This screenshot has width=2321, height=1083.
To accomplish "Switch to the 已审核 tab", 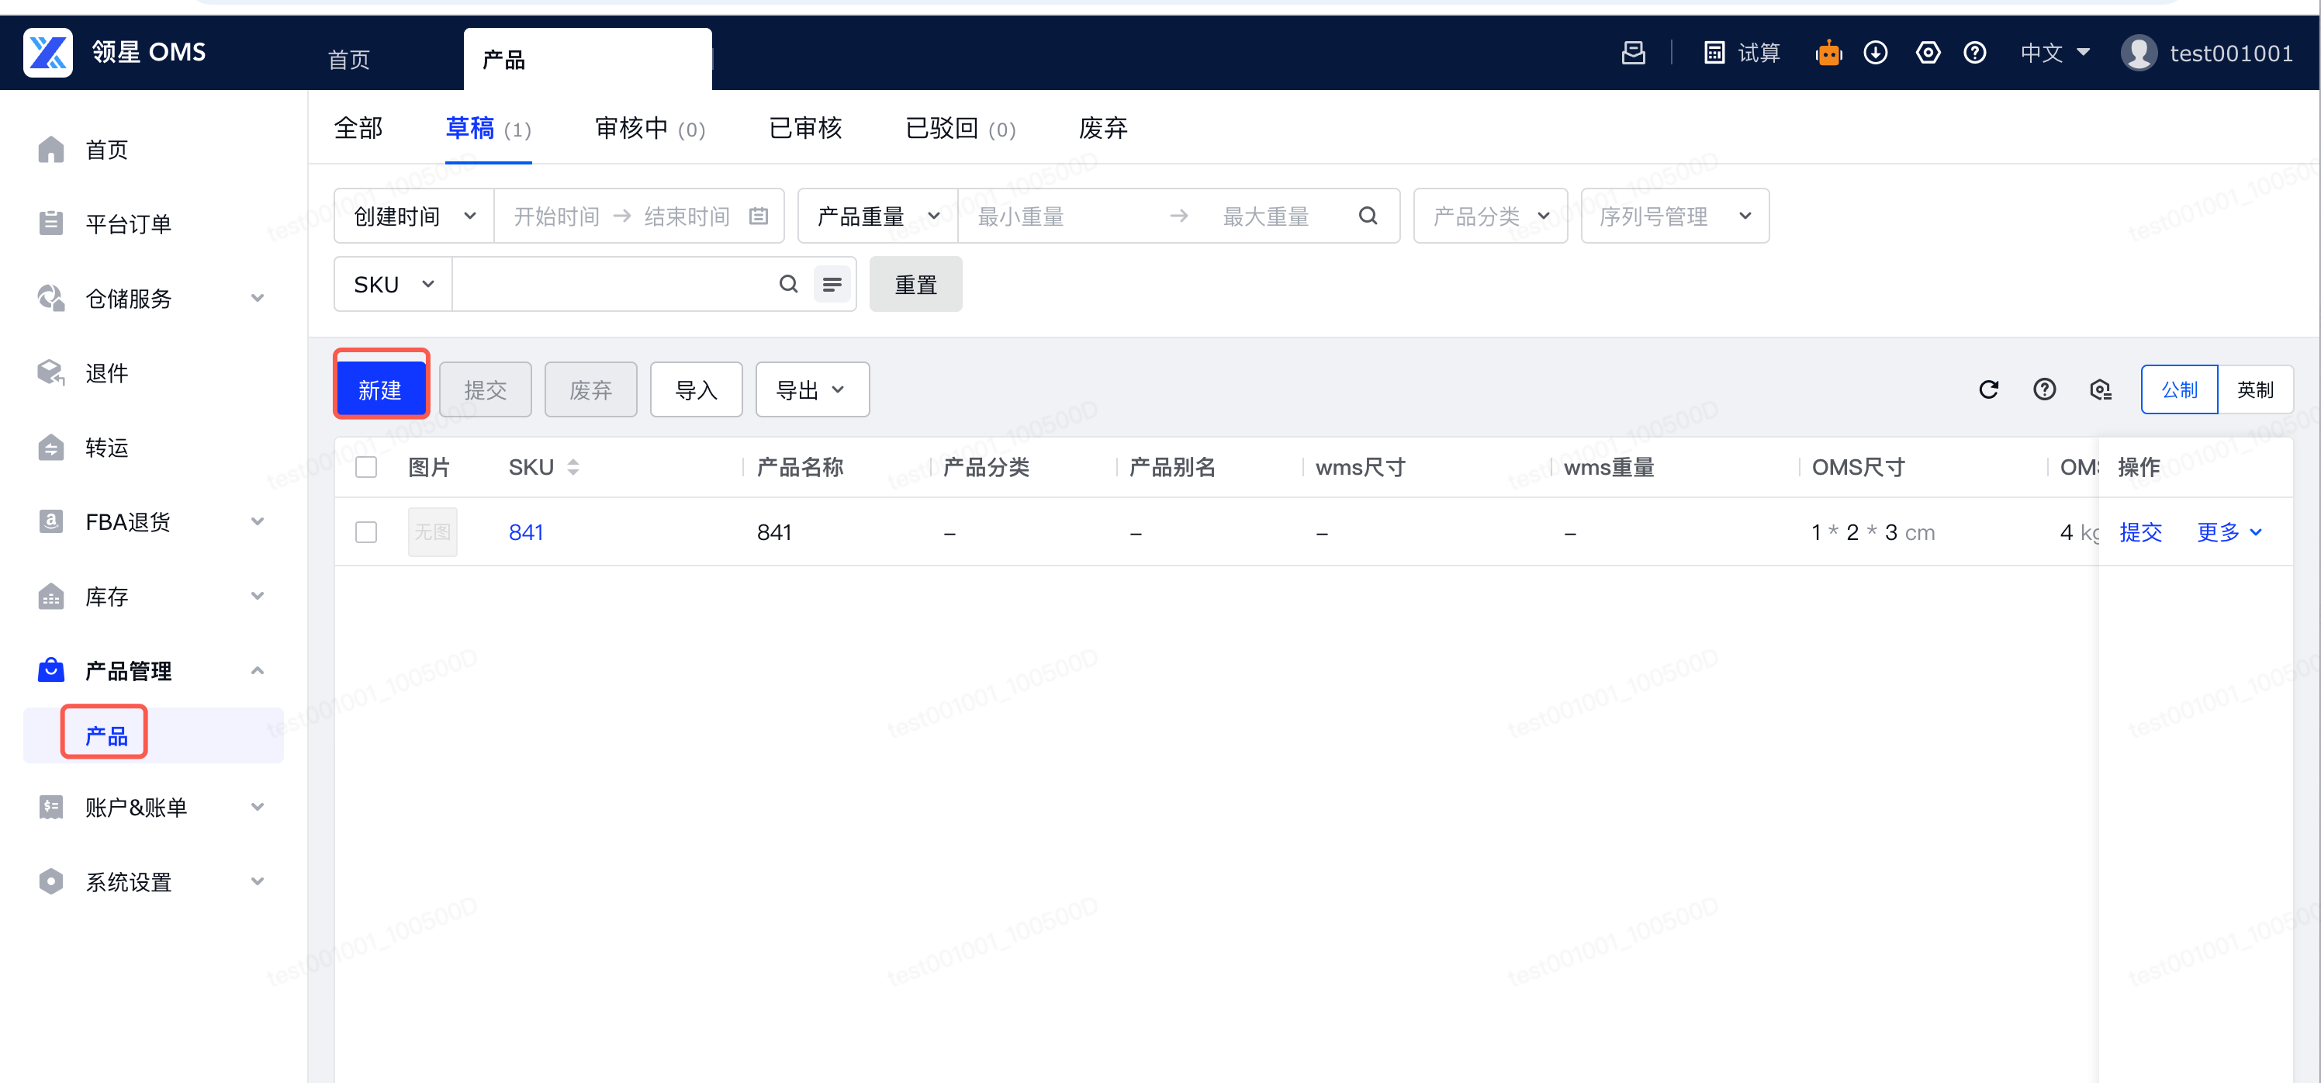I will (804, 128).
